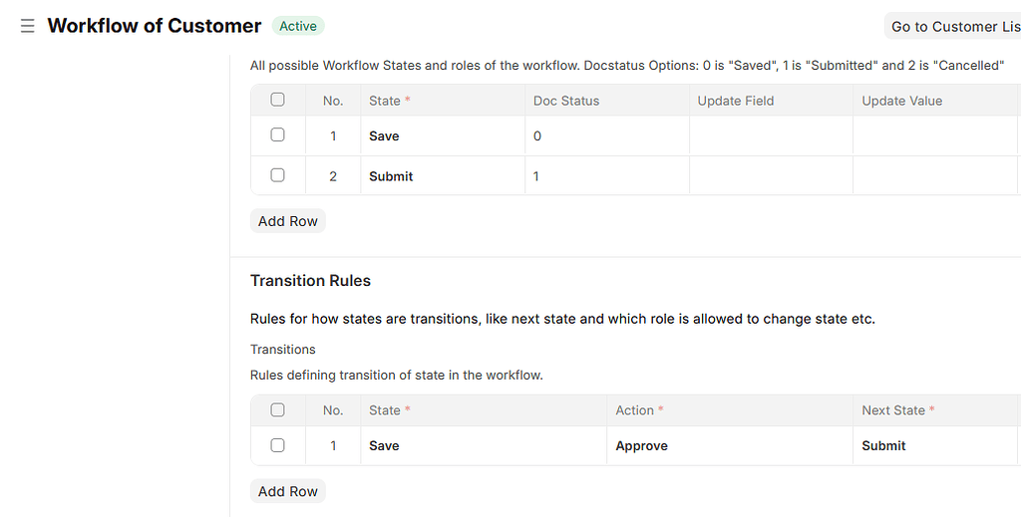The image size is (1021, 517).
Task: Click Update Field cell for Submit state
Action: coord(771,176)
